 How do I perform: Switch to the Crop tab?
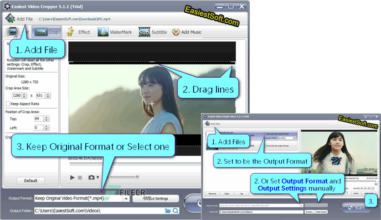tap(46, 32)
